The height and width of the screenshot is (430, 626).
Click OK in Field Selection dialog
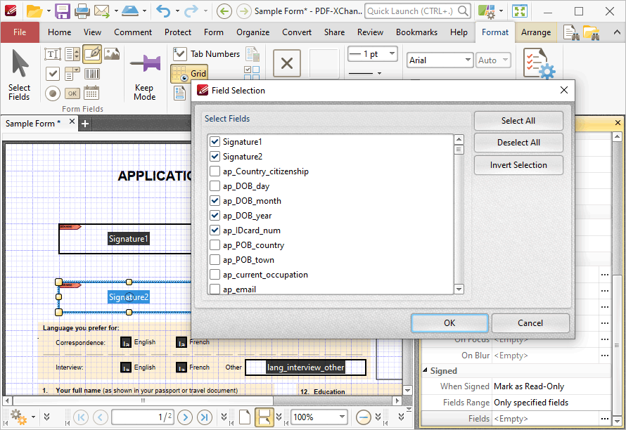pos(449,323)
